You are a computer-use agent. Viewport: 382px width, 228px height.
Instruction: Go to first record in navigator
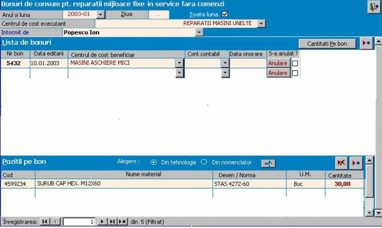point(45,222)
